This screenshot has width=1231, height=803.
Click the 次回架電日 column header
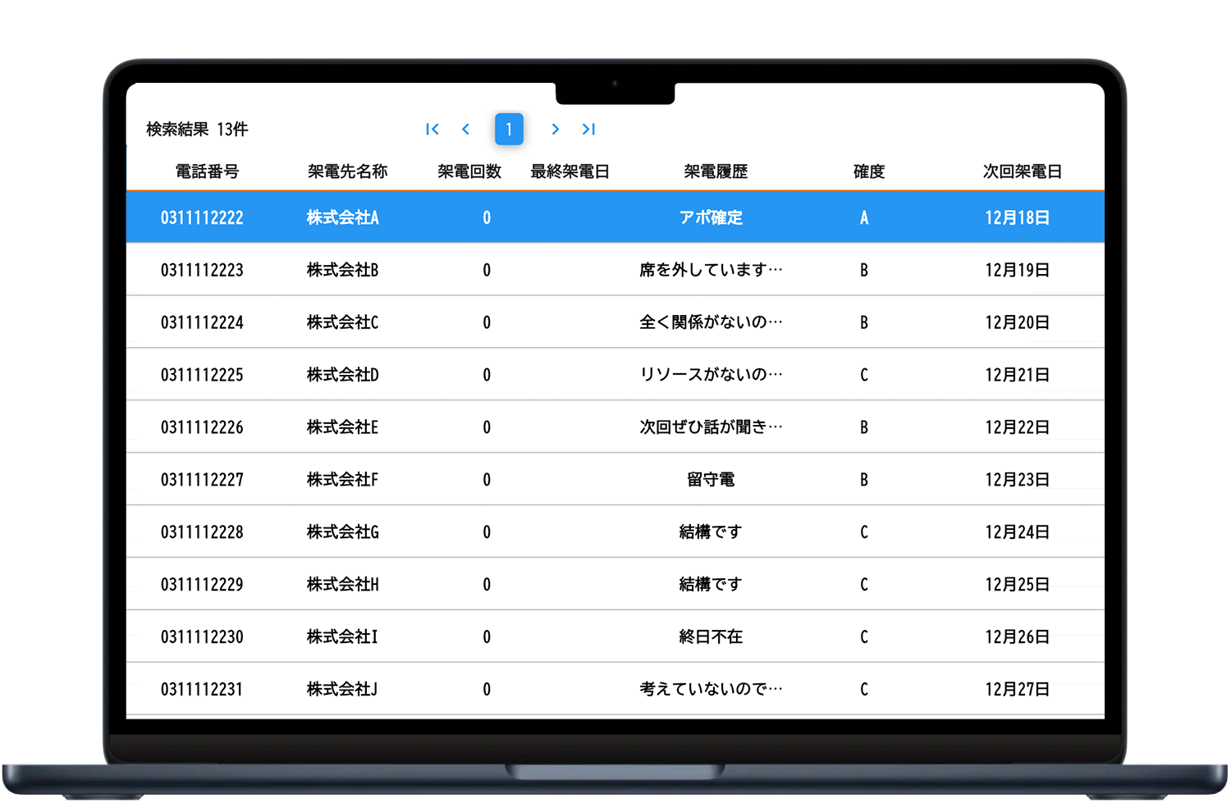(x=1023, y=171)
